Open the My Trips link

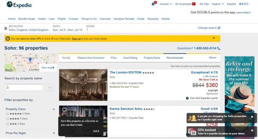pyautogui.click(x=204, y=4)
